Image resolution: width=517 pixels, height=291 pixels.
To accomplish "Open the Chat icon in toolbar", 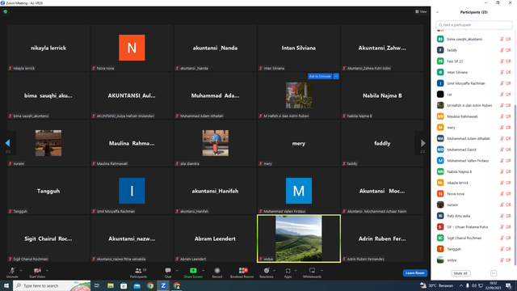I will point(168,271).
